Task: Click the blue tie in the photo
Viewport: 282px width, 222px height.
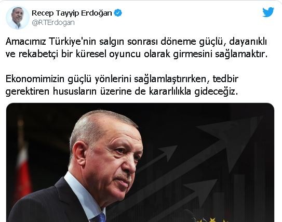Action: (x=99, y=218)
